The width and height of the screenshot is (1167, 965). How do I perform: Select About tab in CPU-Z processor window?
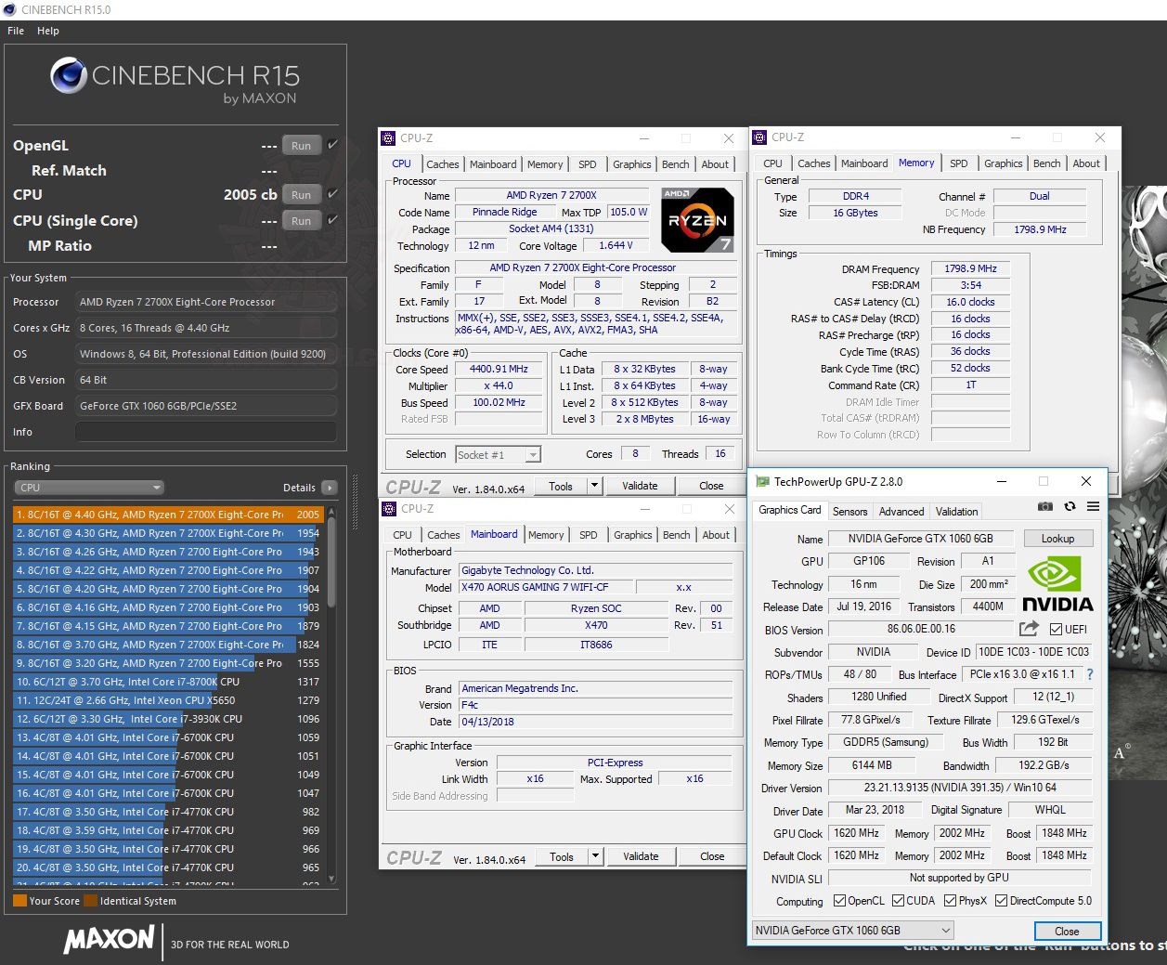(715, 164)
